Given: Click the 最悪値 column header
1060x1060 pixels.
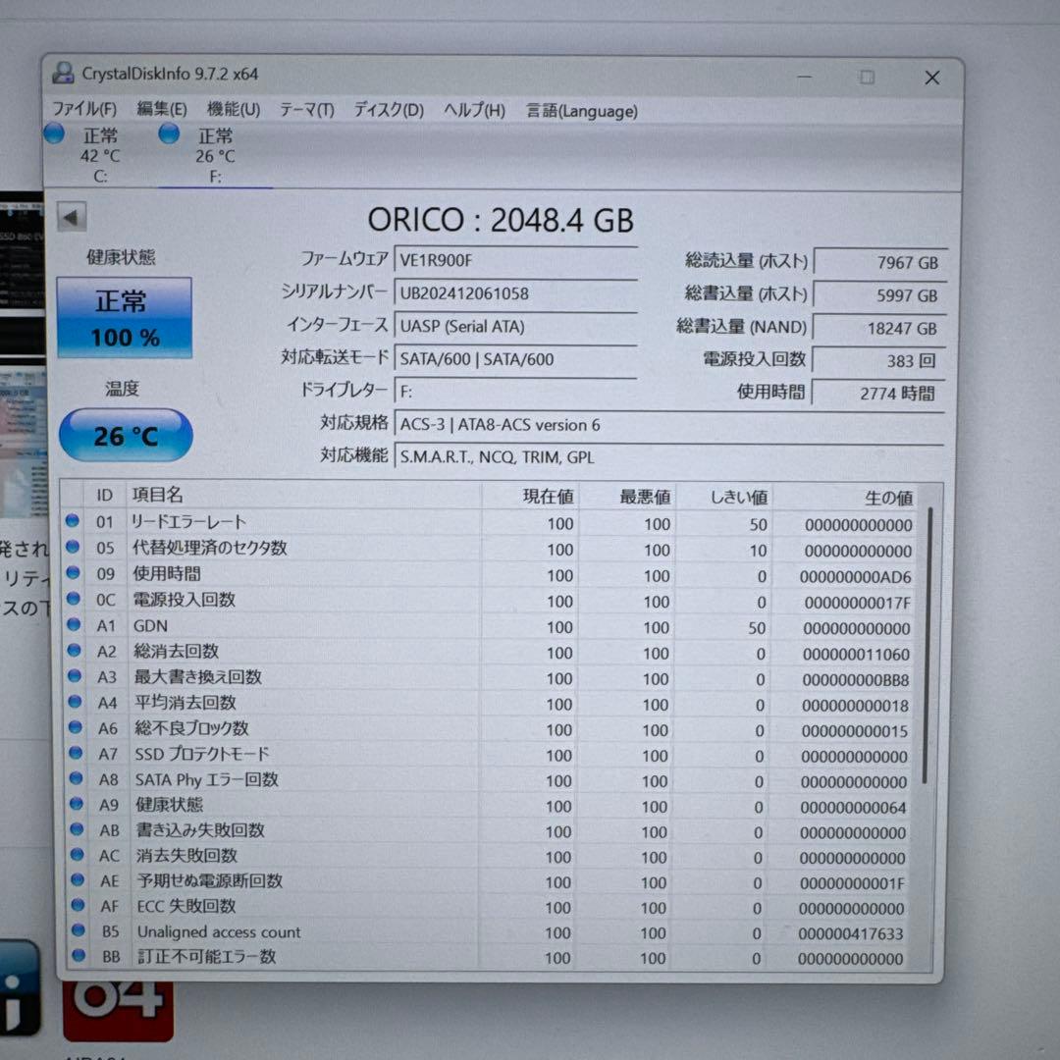Looking at the screenshot, I should pos(627,498).
